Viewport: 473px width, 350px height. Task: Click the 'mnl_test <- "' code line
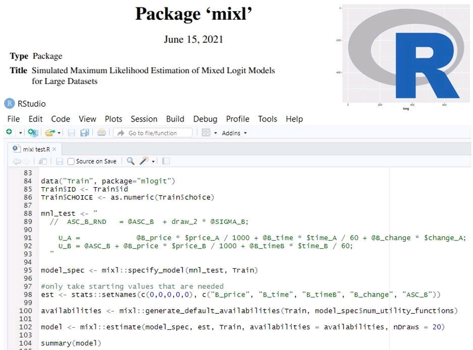pos(69,213)
